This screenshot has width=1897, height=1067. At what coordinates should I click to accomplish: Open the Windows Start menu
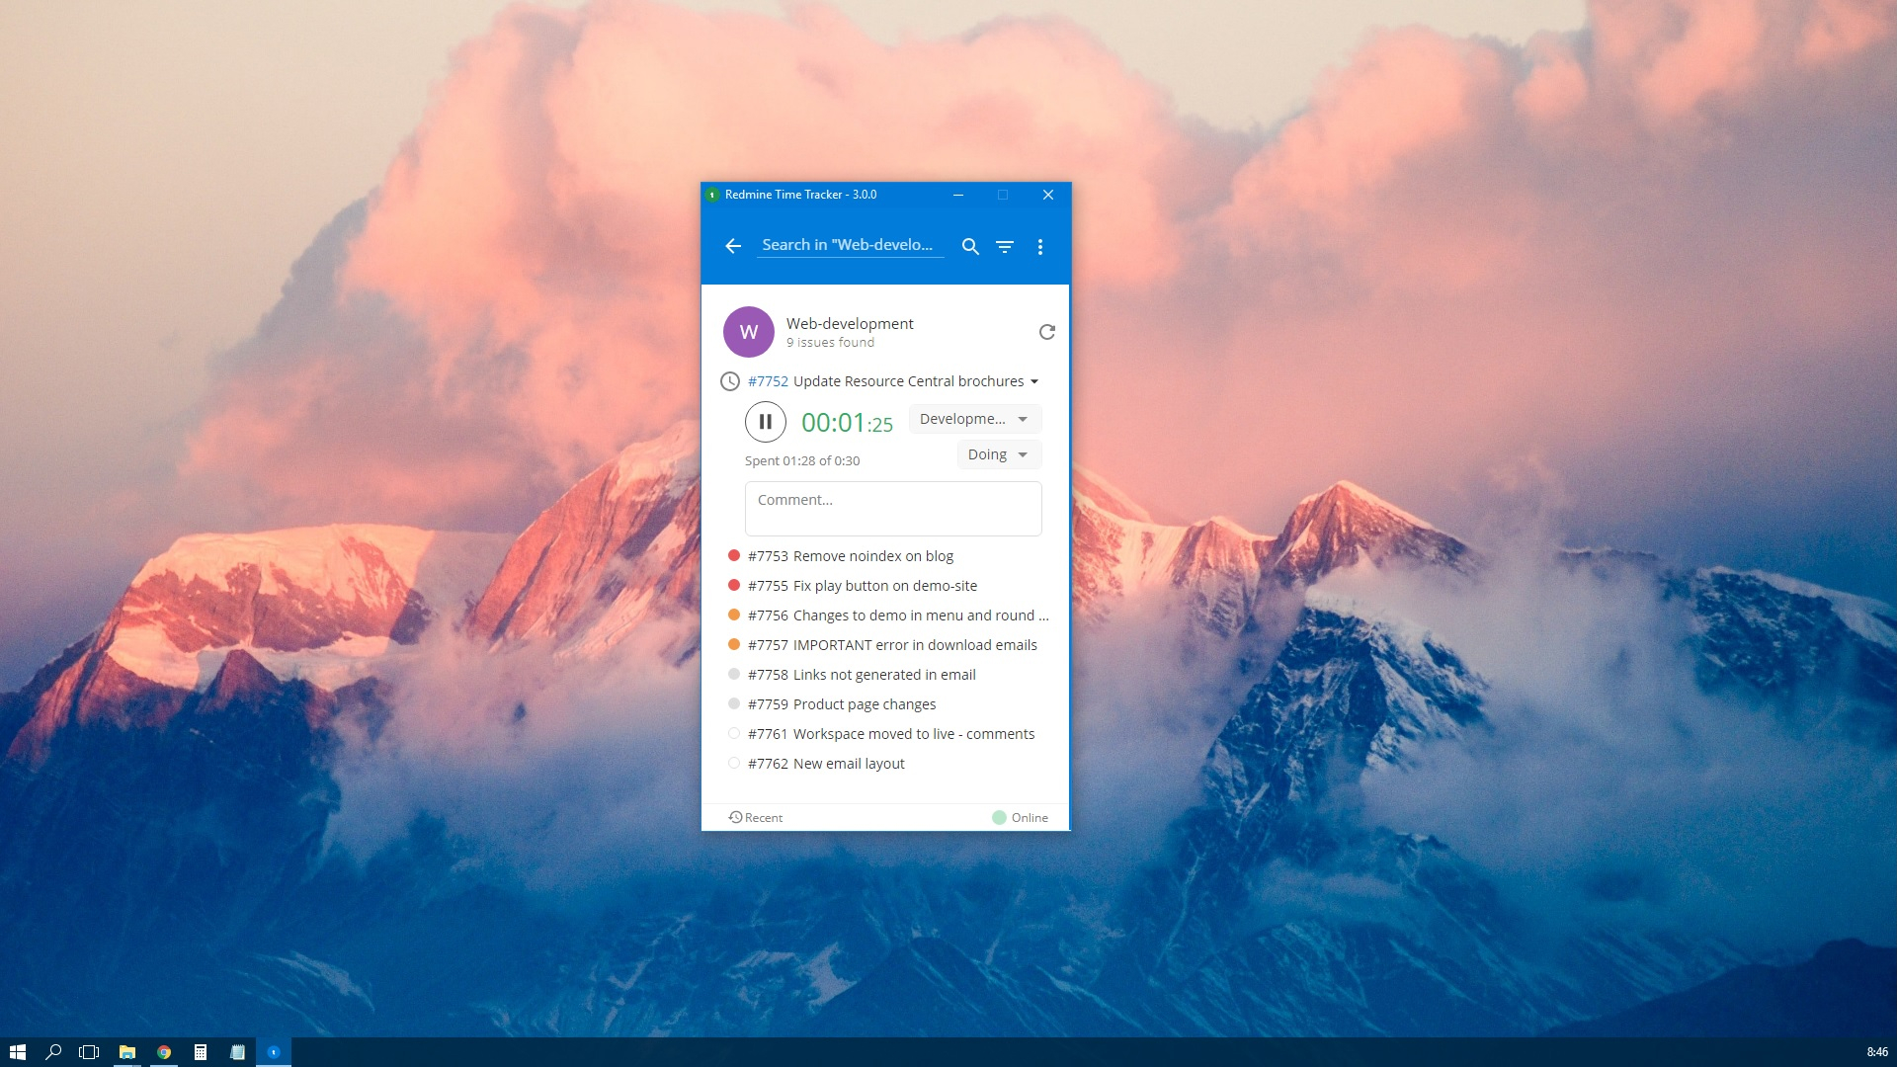coord(17,1052)
